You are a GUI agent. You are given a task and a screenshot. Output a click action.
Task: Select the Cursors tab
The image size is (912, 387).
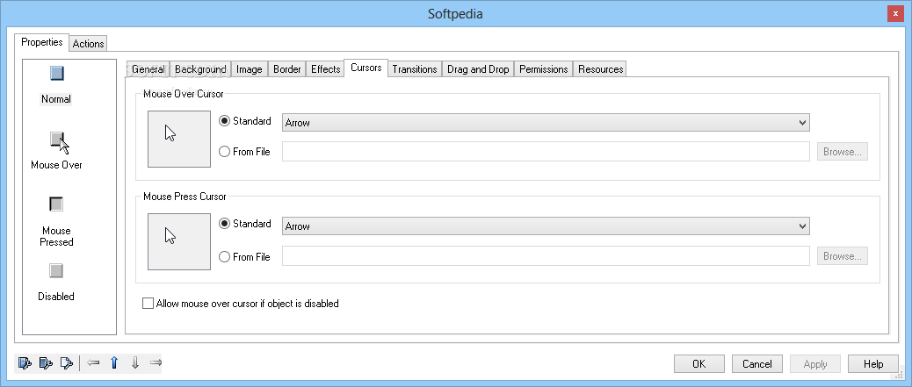366,68
